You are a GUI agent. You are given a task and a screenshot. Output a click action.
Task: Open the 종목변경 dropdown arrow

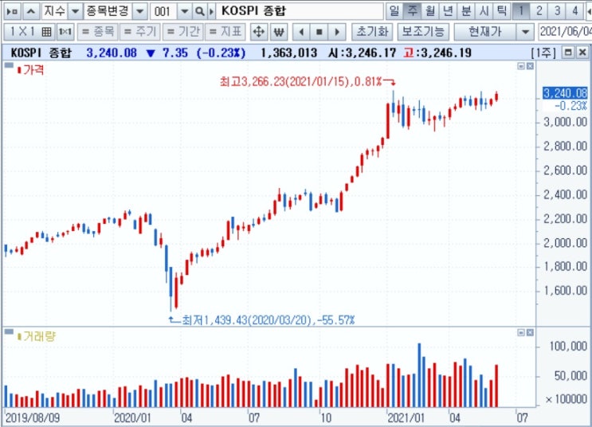[x=139, y=11]
